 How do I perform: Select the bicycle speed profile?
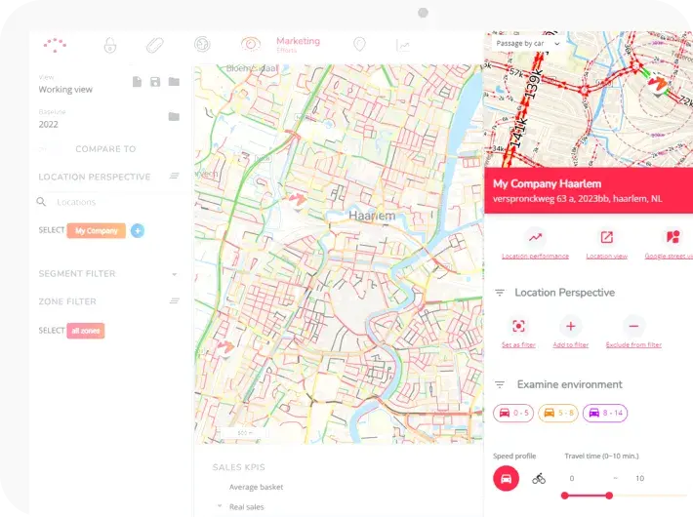coord(539,478)
